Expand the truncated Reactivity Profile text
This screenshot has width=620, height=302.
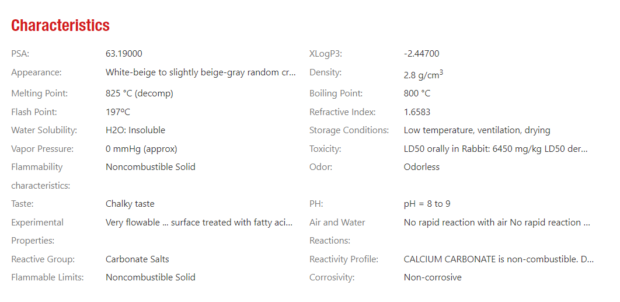pyautogui.click(x=498, y=259)
